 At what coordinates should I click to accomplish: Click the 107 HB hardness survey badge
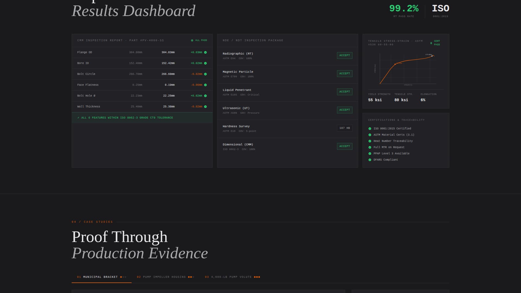click(x=344, y=128)
